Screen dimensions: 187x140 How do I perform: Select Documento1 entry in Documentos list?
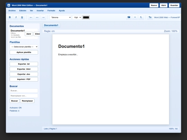pos(24,34)
